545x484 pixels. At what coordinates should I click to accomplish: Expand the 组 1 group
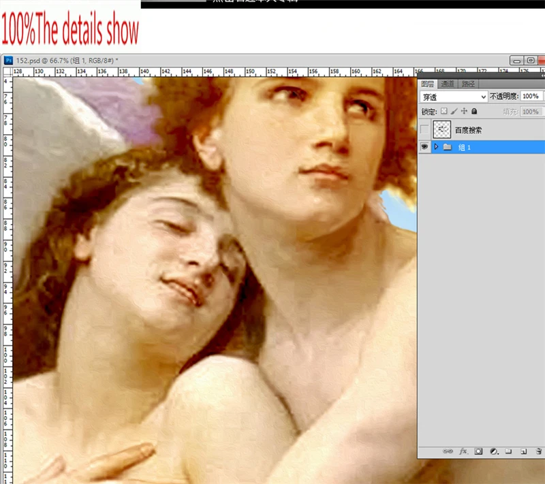[436, 147]
